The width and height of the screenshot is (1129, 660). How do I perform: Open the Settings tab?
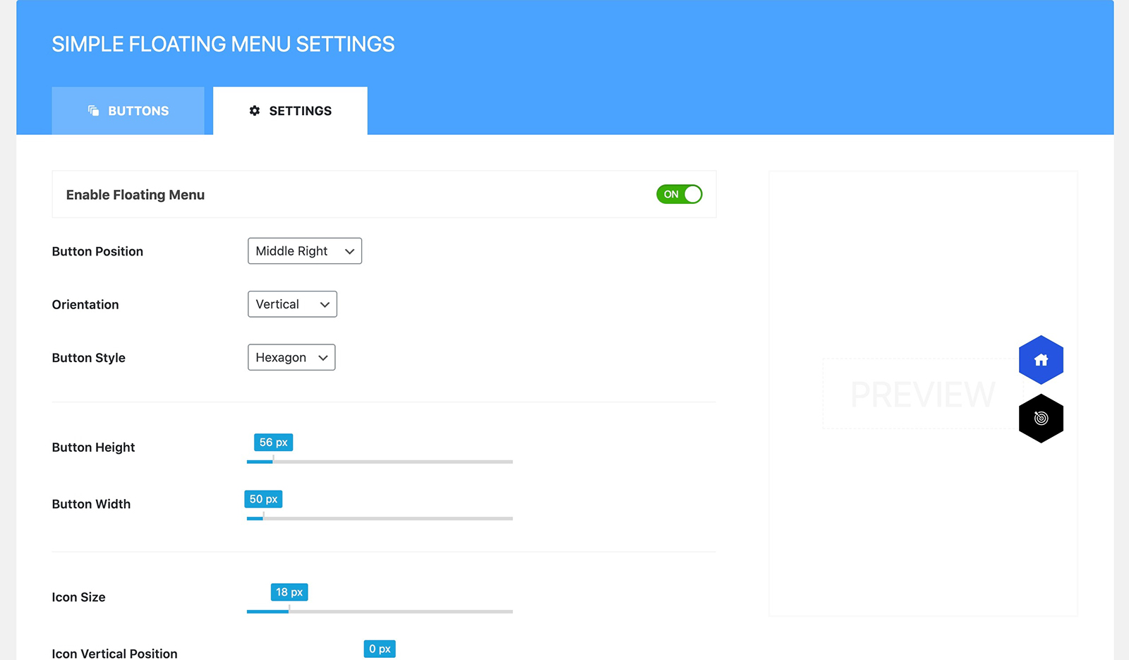(290, 111)
